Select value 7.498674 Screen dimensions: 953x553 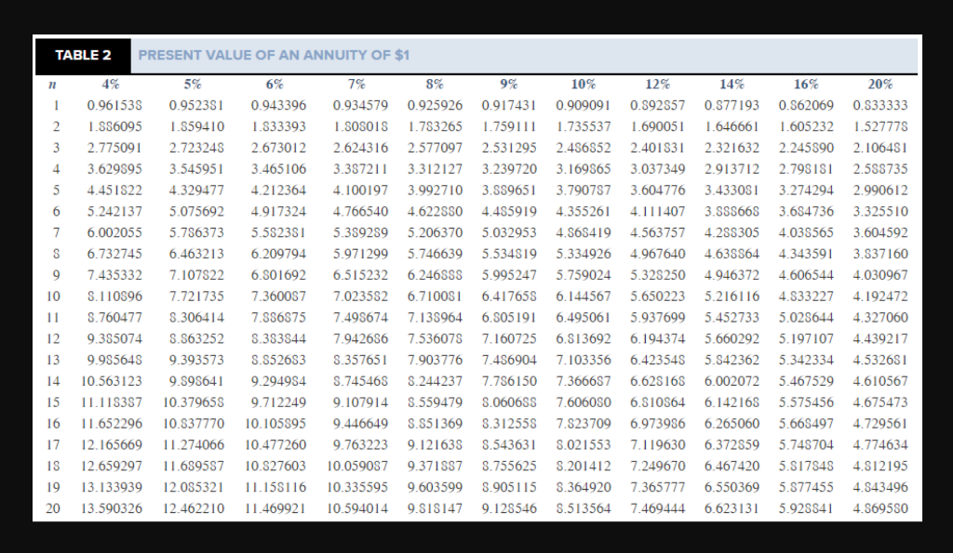(360, 318)
